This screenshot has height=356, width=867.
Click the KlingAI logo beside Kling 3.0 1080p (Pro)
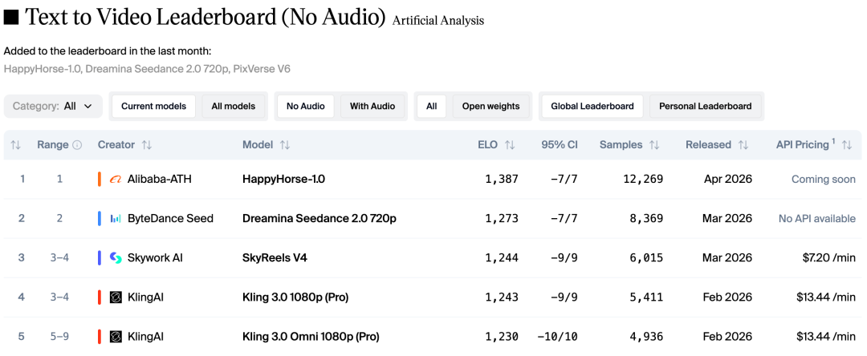pyautogui.click(x=116, y=297)
